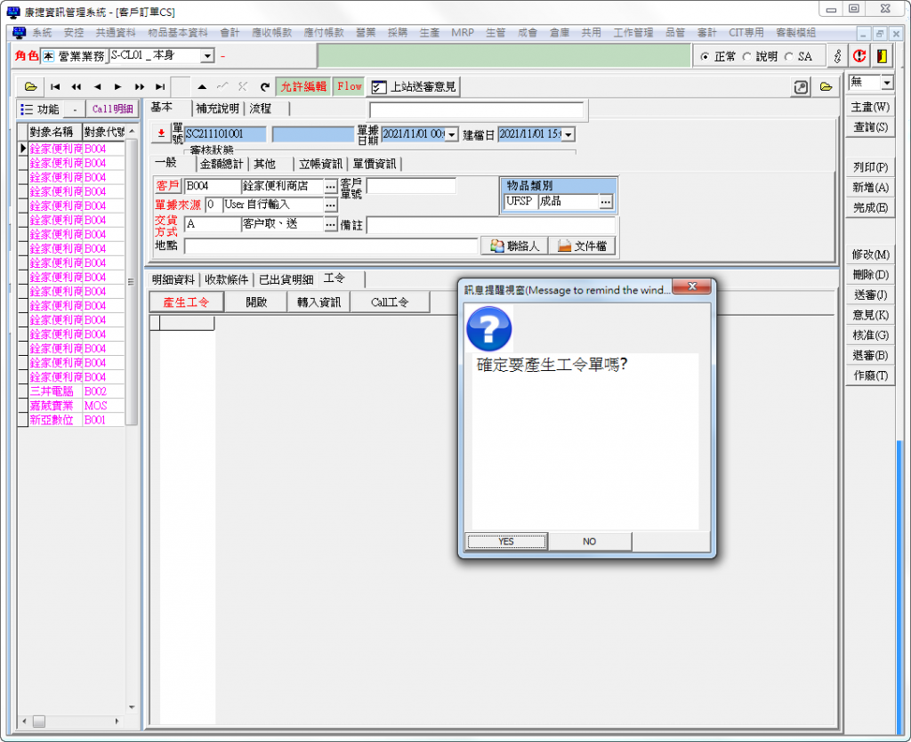Jump to the first record navigation arrow

pos(55,86)
